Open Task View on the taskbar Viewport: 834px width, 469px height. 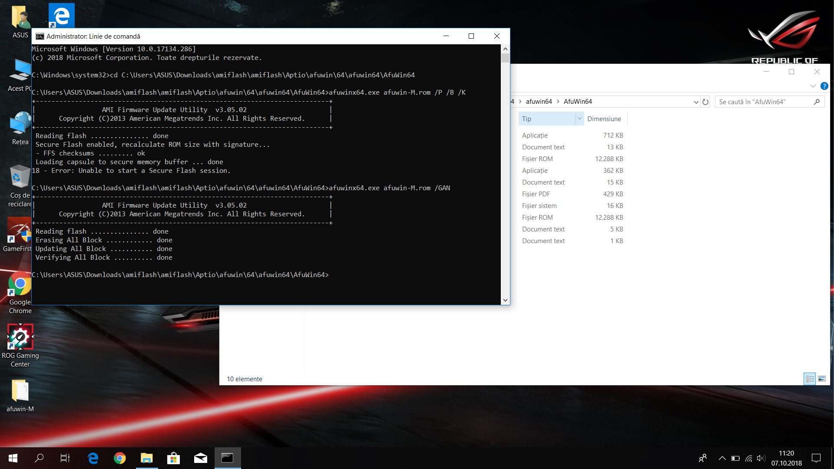pos(65,458)
